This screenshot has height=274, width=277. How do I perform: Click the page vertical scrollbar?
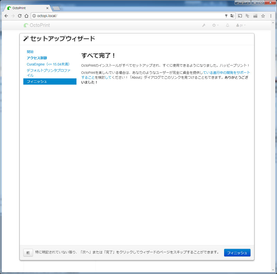(x=274, y=146)
